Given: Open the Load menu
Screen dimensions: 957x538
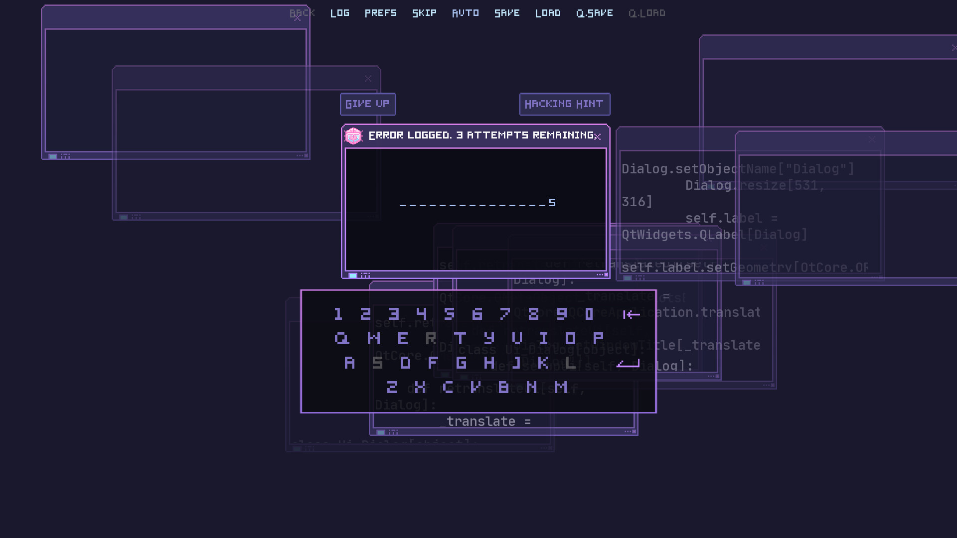Looking at the screenshot, I should pyautogui.click(x=548, y=13).
